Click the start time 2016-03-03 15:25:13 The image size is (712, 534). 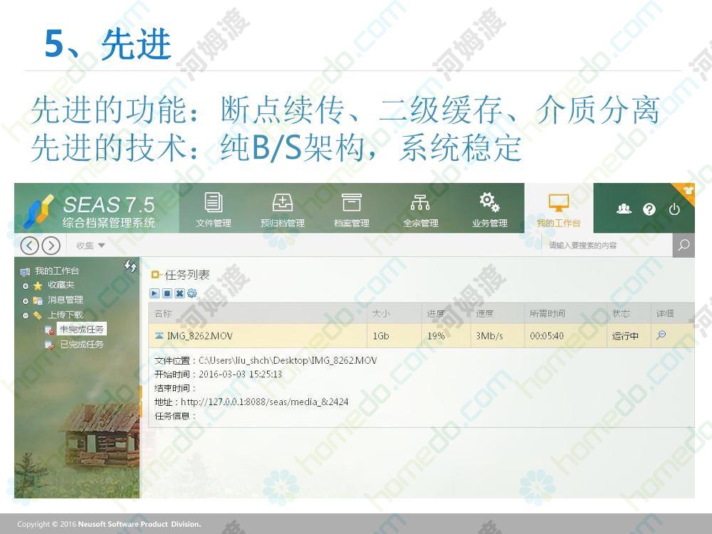tap(240, 375)
